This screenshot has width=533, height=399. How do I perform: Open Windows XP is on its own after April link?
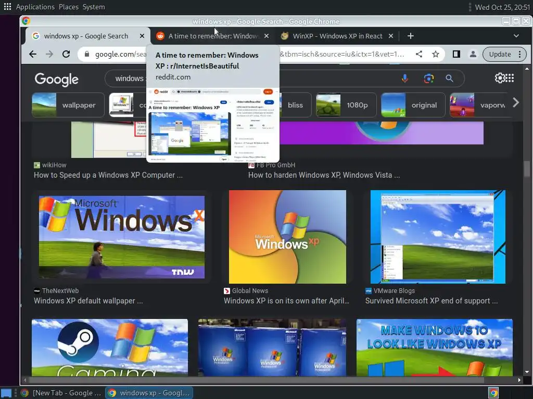click(x=286, y=301)
